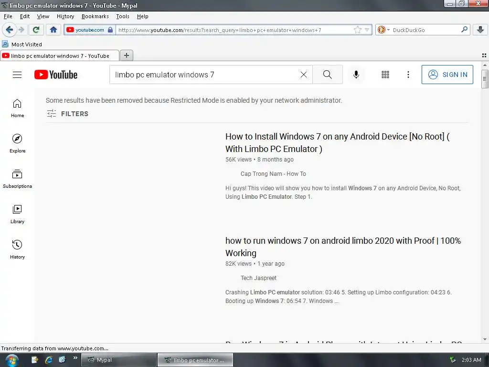Click the vertical scrollbar thumb
This screenshot has height=367, width=489.
pyautogui.click(x=485, y=79)
